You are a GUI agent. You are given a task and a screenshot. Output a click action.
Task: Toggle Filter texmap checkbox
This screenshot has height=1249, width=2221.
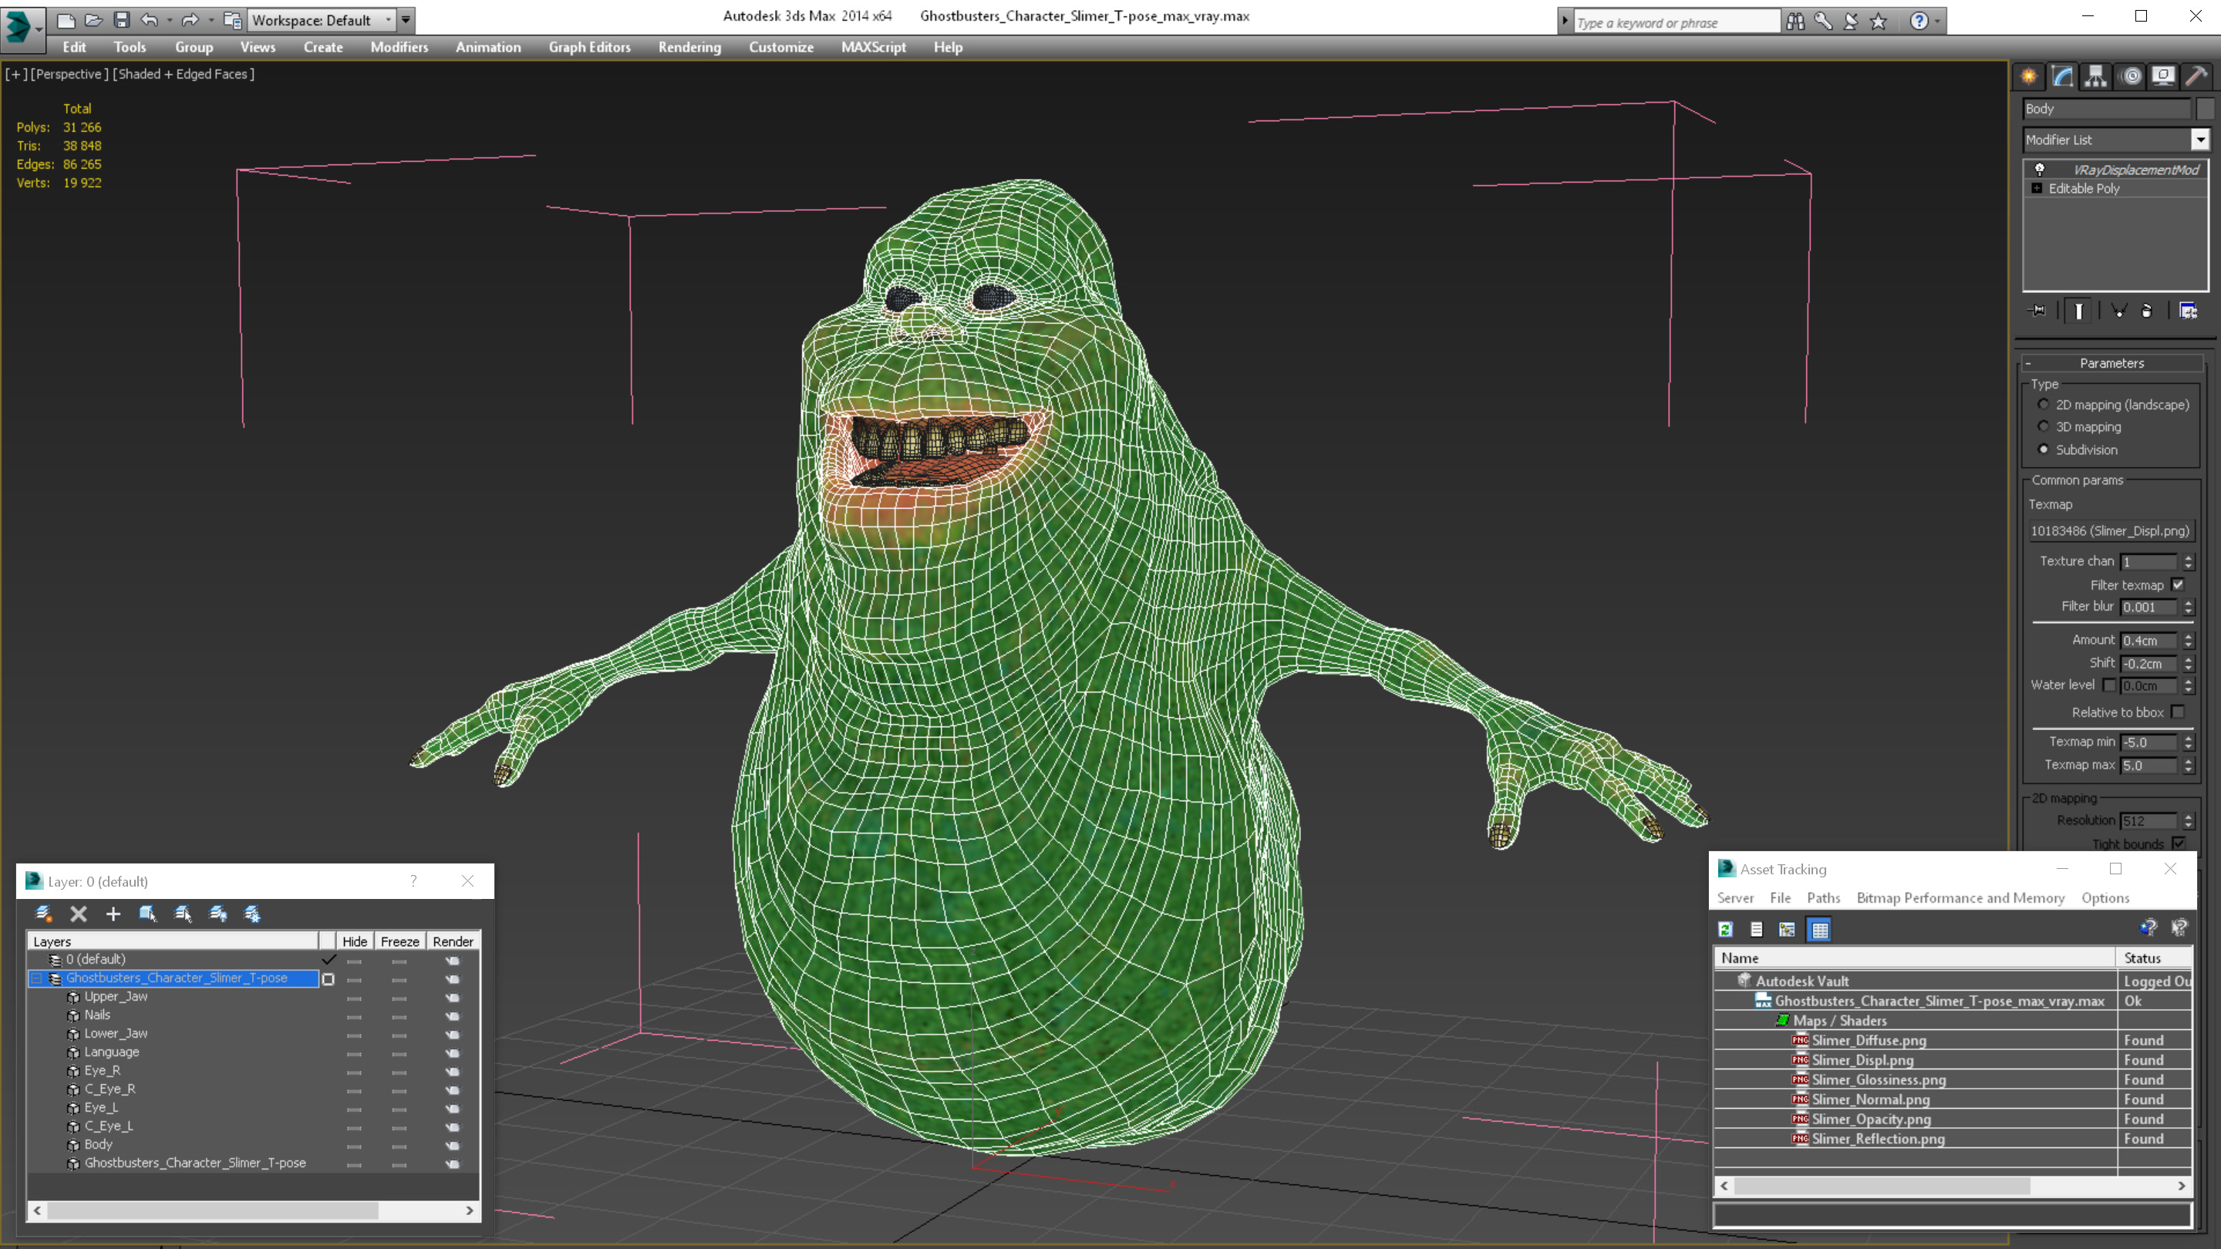(x=2178, y=584)
